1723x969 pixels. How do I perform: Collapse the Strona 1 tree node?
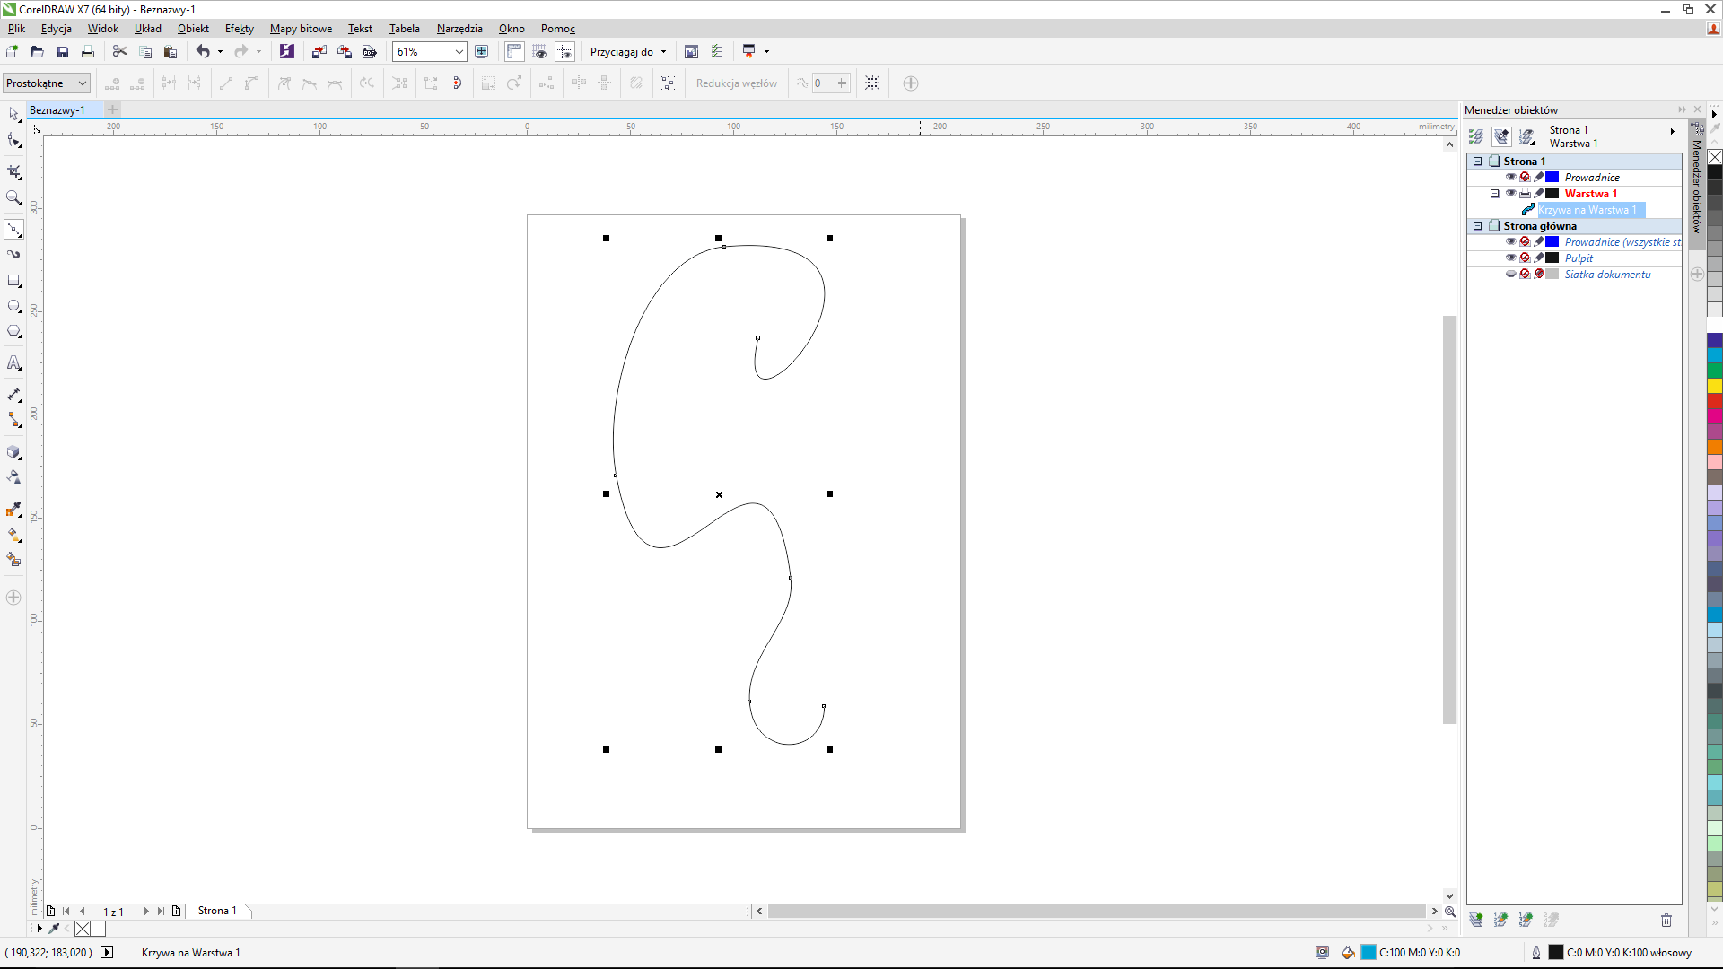(1478, 161)
